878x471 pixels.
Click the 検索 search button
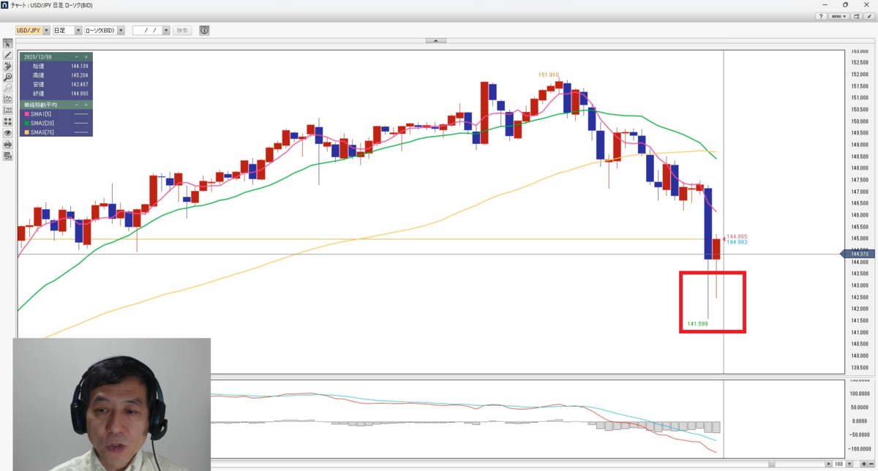182,31
